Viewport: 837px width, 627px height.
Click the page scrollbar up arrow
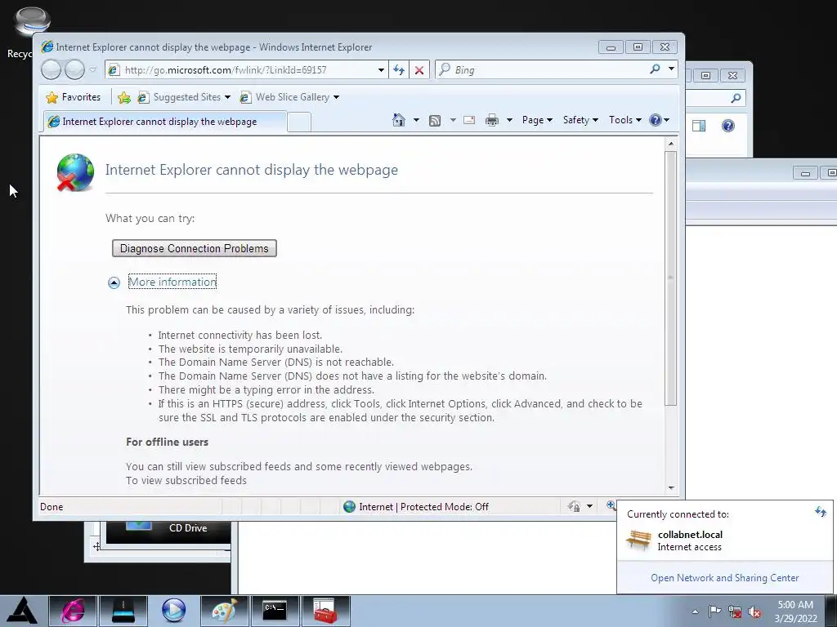(x=671, y=144)
